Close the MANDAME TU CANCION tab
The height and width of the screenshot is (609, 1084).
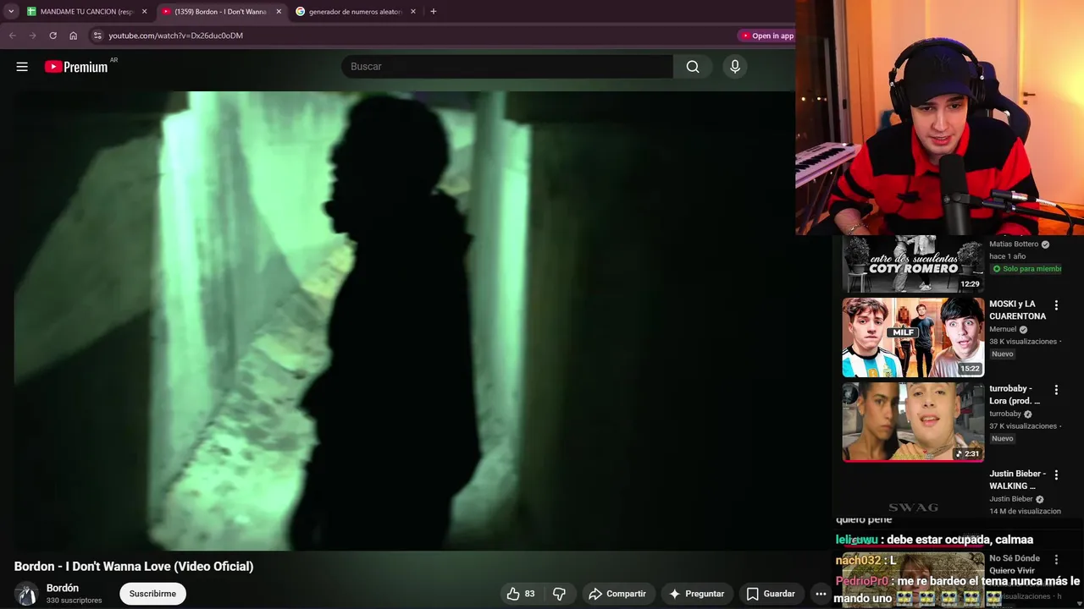tap(144, 12)
